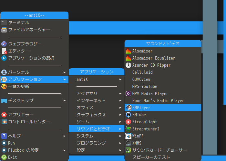Image resolution: width=226 pixels, height=161 pixels.
Task: Expand the アクセサリ submenu arrow
Action: pos(120,94)
